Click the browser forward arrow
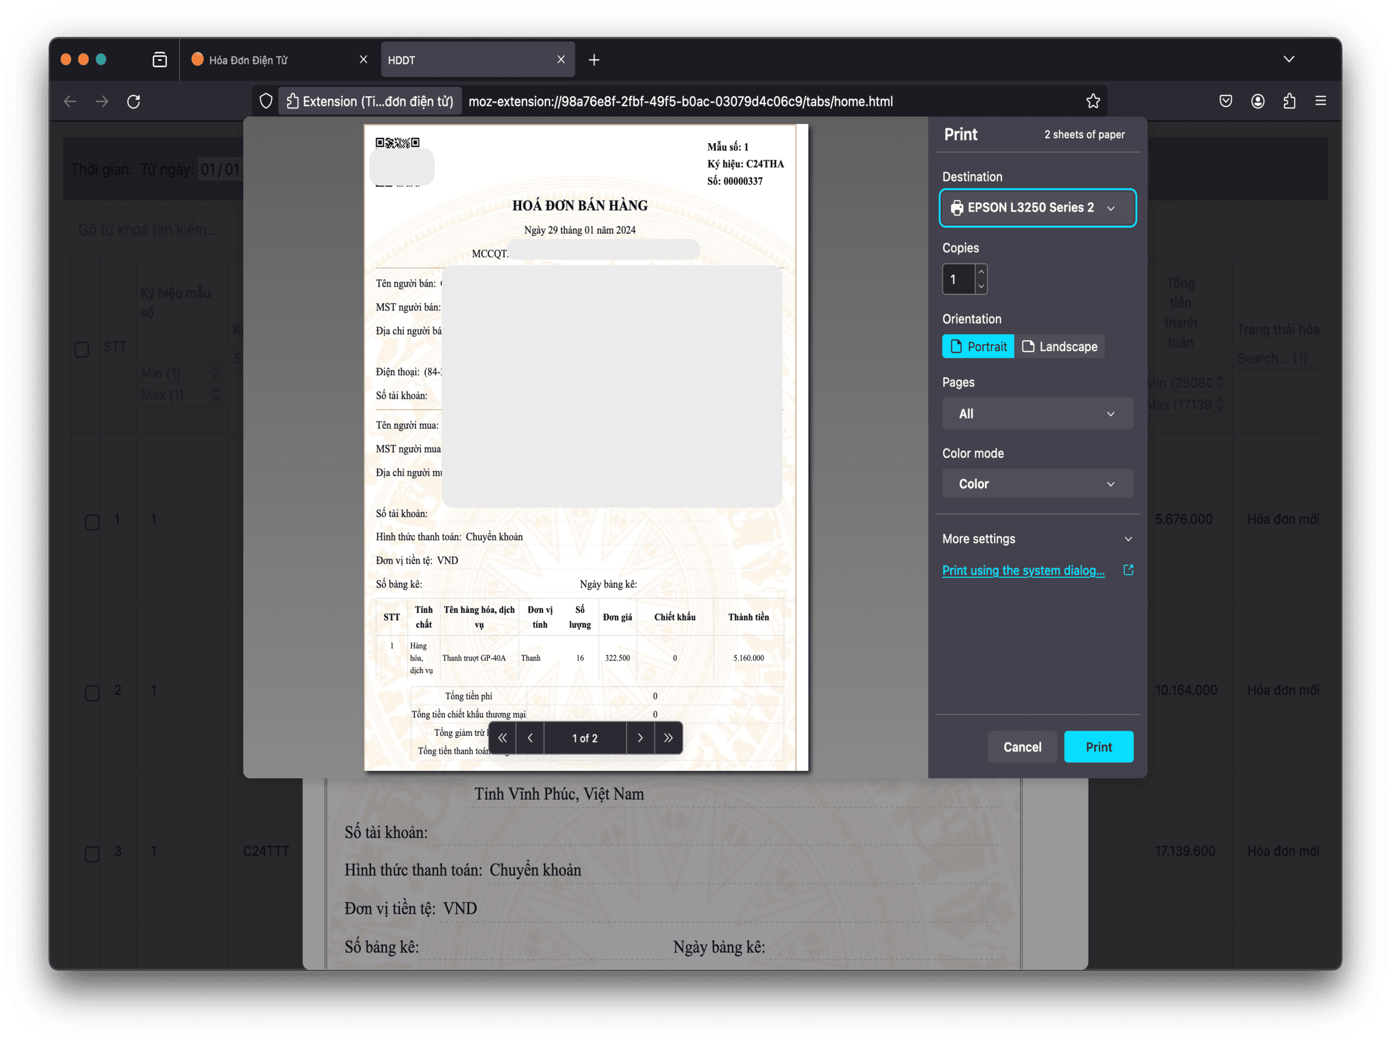 102,101
